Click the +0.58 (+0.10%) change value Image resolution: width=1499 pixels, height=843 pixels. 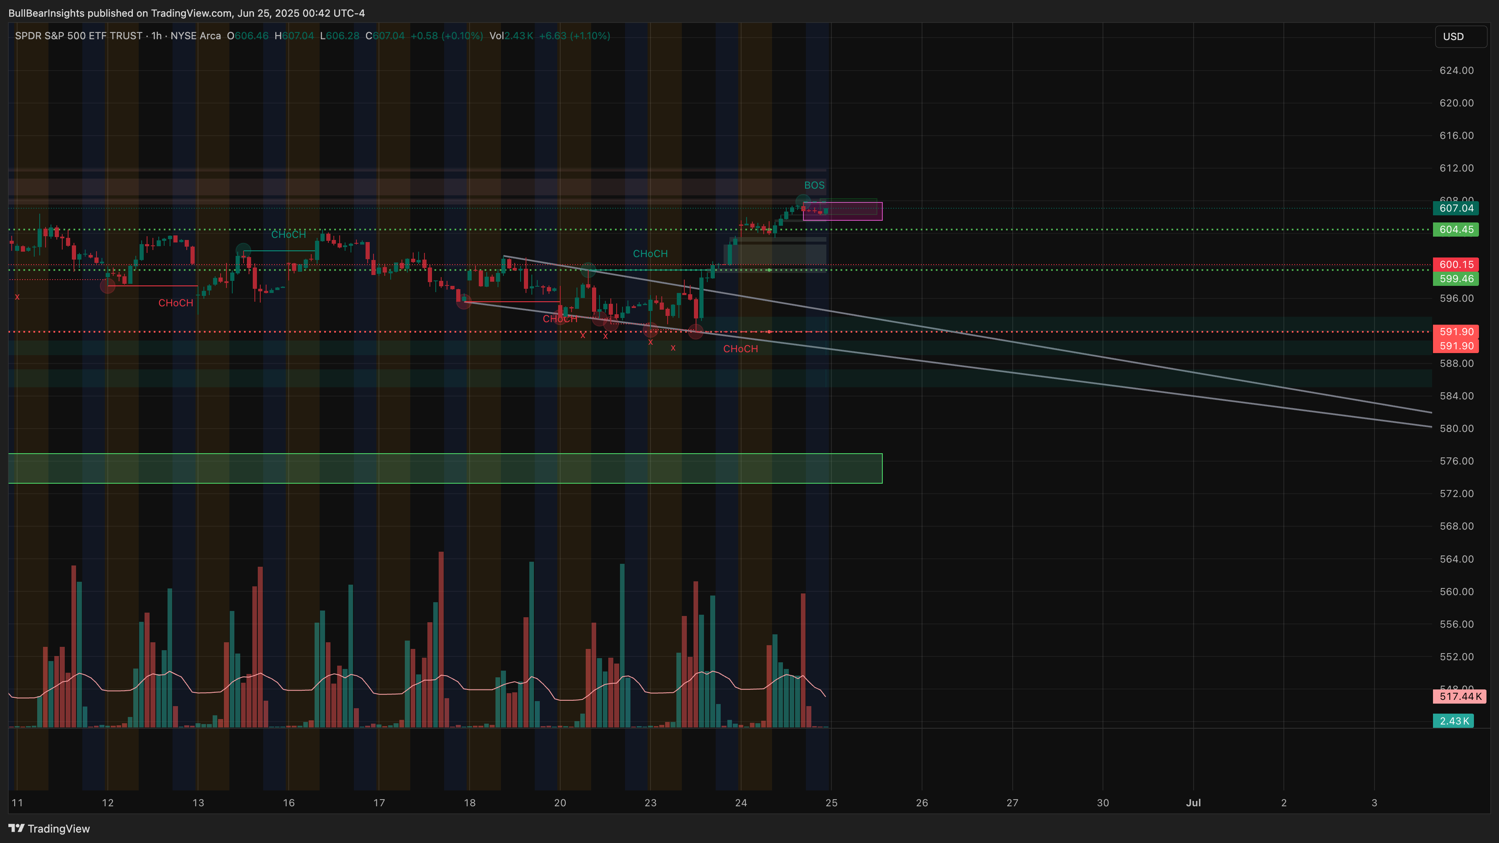[x=446, y=36]
